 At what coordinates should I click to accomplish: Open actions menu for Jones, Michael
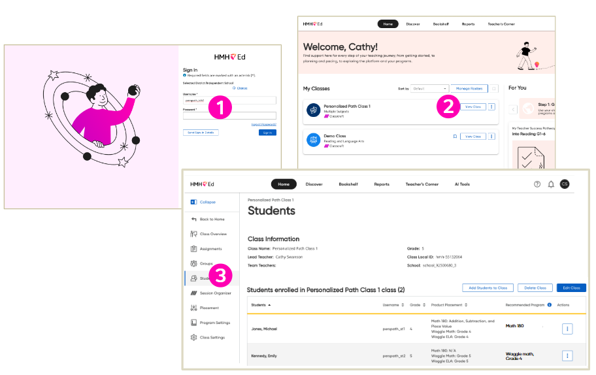pyautogui.click(x=567, y=329)
